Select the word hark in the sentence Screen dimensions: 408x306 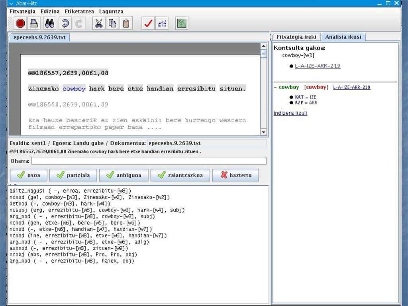97,89
